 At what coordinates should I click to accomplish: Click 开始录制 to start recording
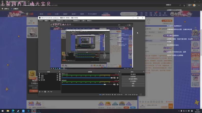[x=133, y=77]
